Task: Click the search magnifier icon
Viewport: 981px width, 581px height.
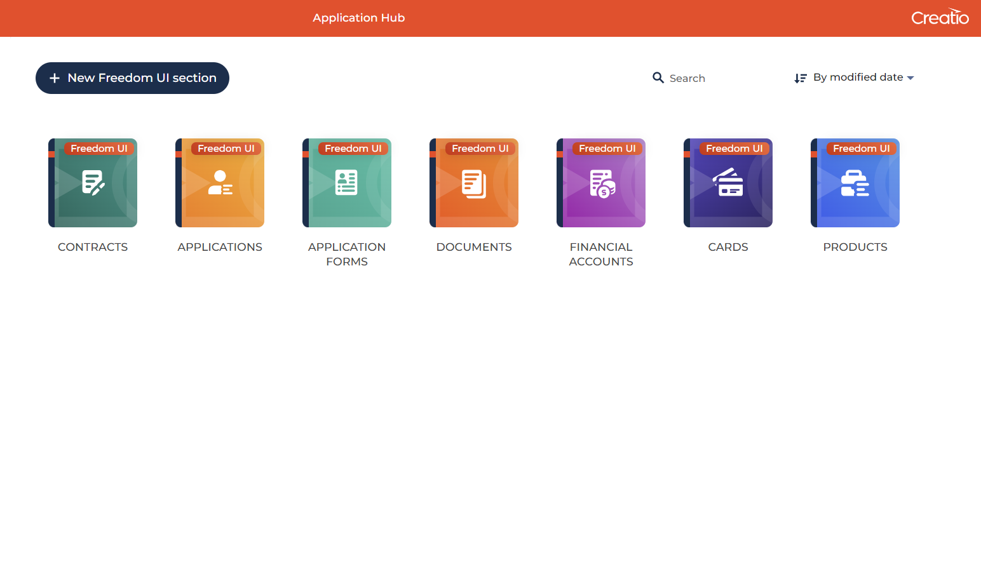Action: click(658, 77)
